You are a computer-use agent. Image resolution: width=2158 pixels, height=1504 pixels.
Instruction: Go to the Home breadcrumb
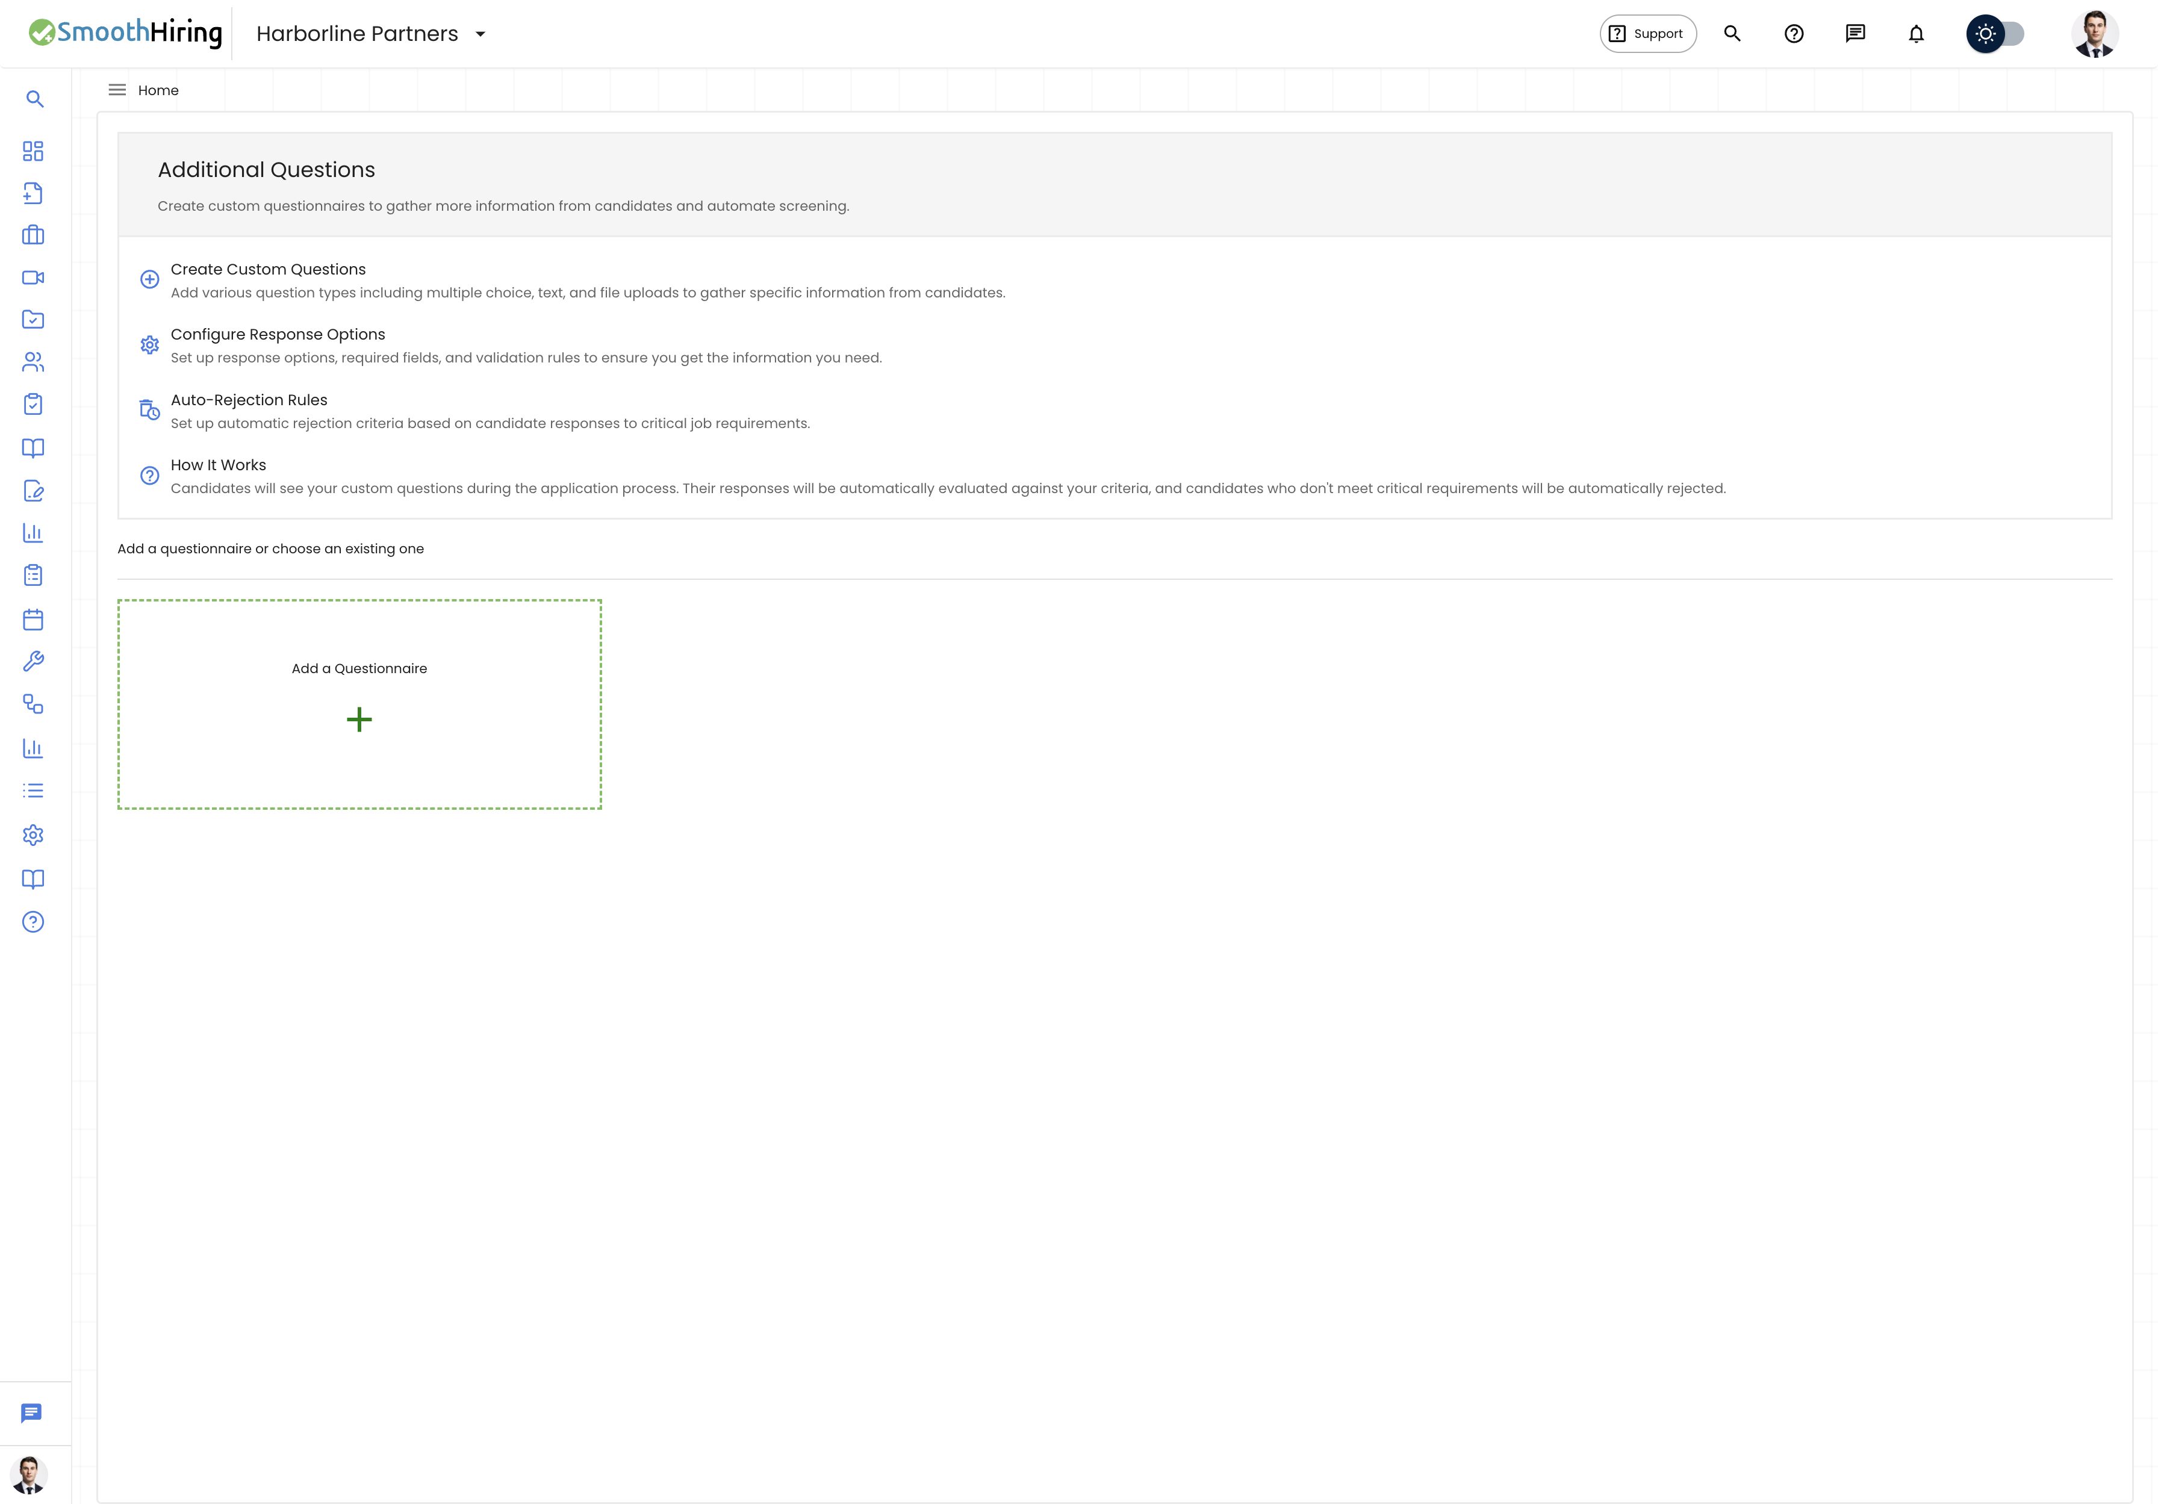click(x=158, y=90)
